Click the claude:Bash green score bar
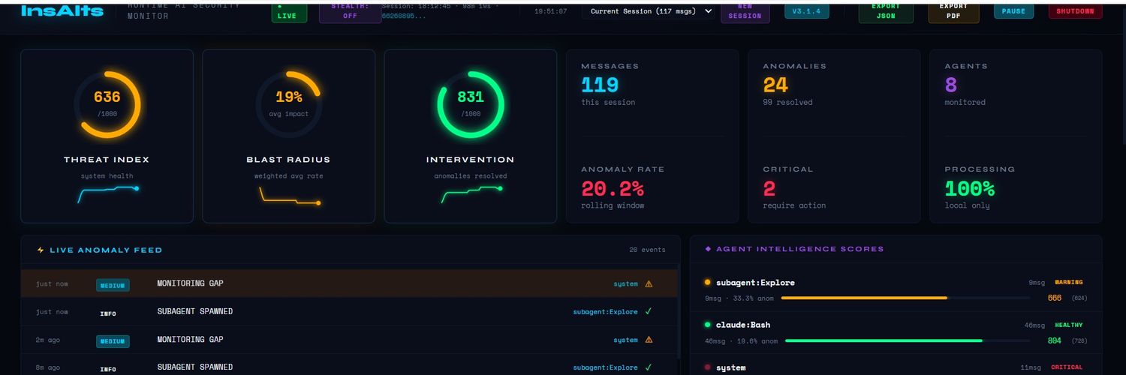The image size is (1126, 375). tap(884, 340)
